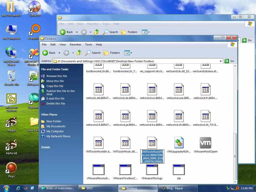This screenshot has height=192, width=256.
Task: Select the VMToolsHook64.d file icon
Action: [x=98, y=143]
